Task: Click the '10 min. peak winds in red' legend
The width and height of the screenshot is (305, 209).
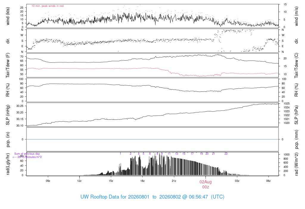Action: click(x=47, y=6)
